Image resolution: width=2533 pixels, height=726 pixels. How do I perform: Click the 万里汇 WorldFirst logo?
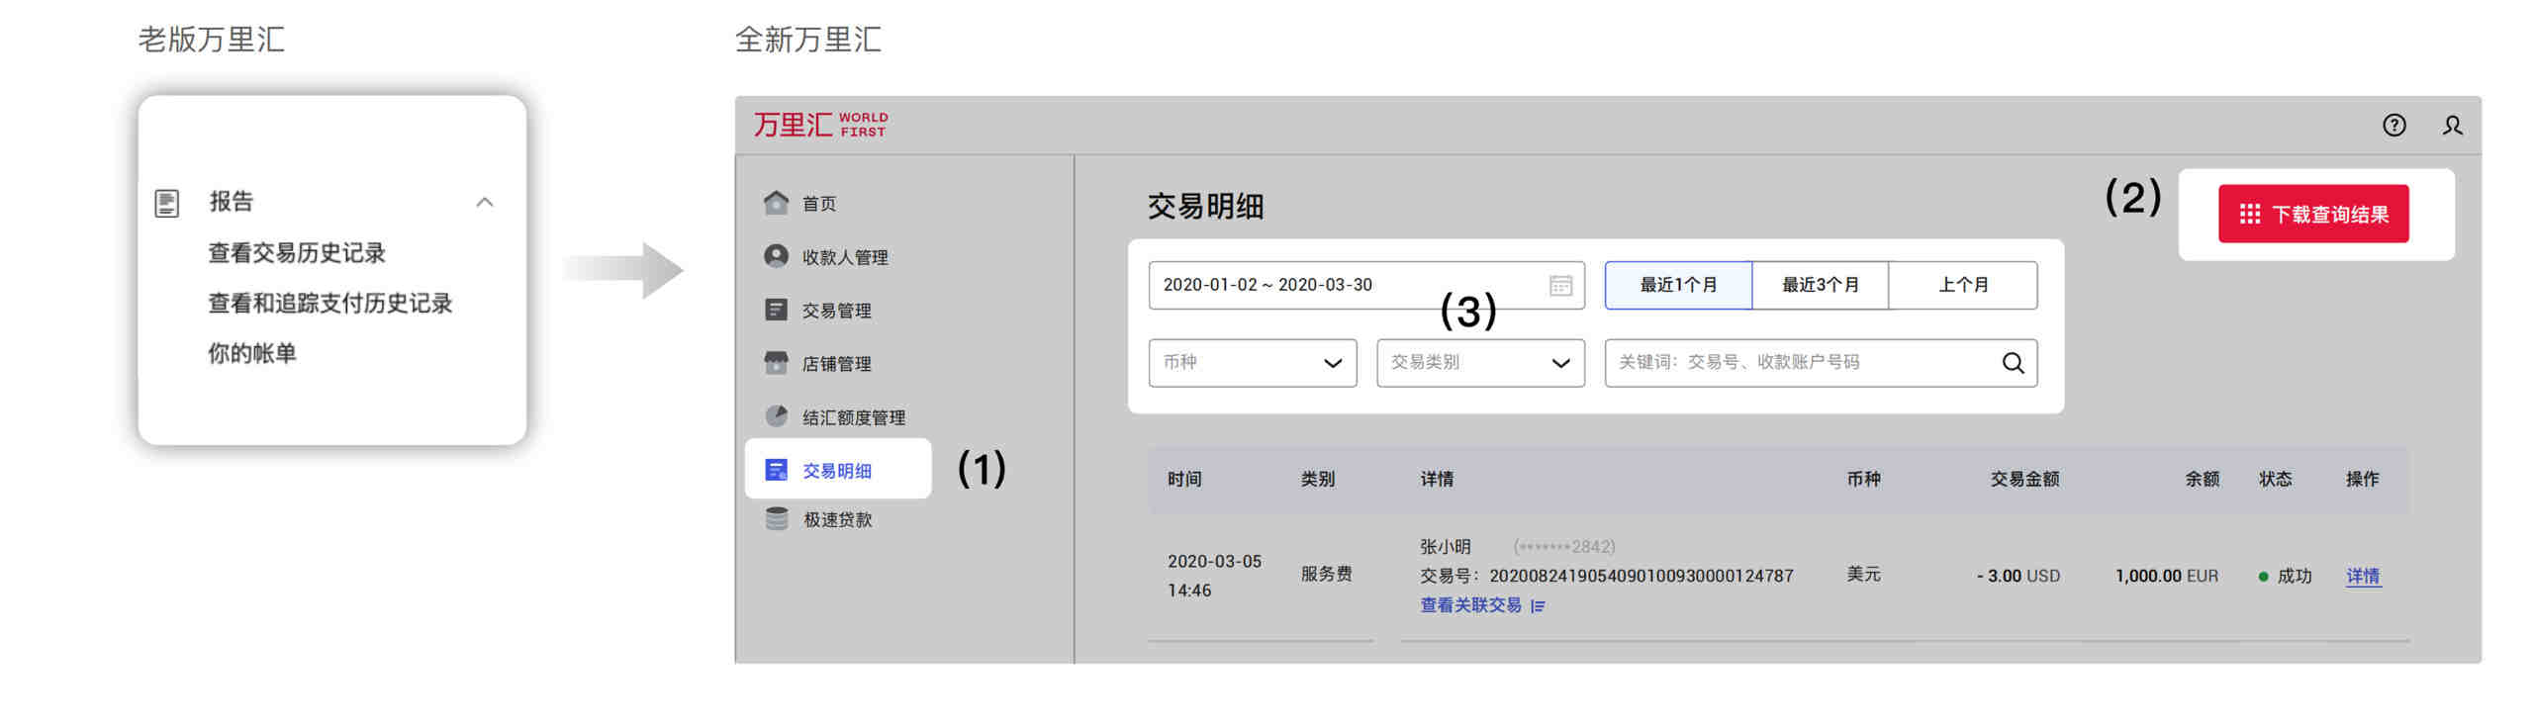coord(820,125)
